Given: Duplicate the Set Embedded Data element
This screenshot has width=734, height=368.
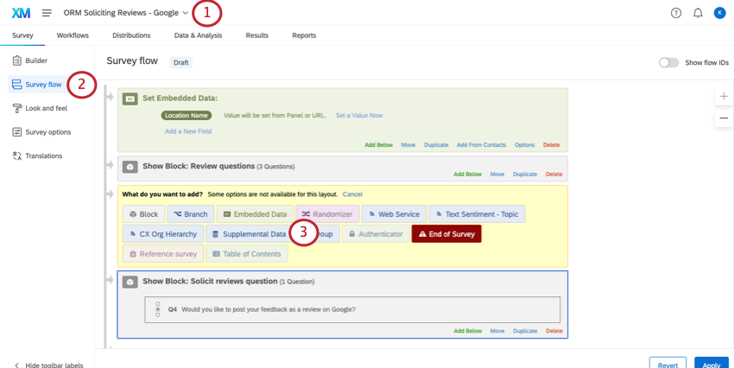Looking at the screenshot, I should [x=436, y=144].
